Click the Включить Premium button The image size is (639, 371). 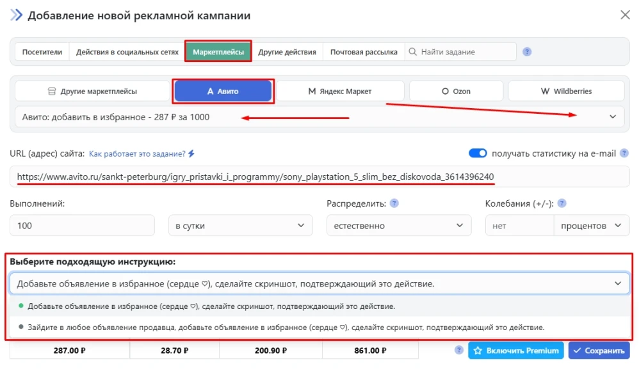point(515,351)
